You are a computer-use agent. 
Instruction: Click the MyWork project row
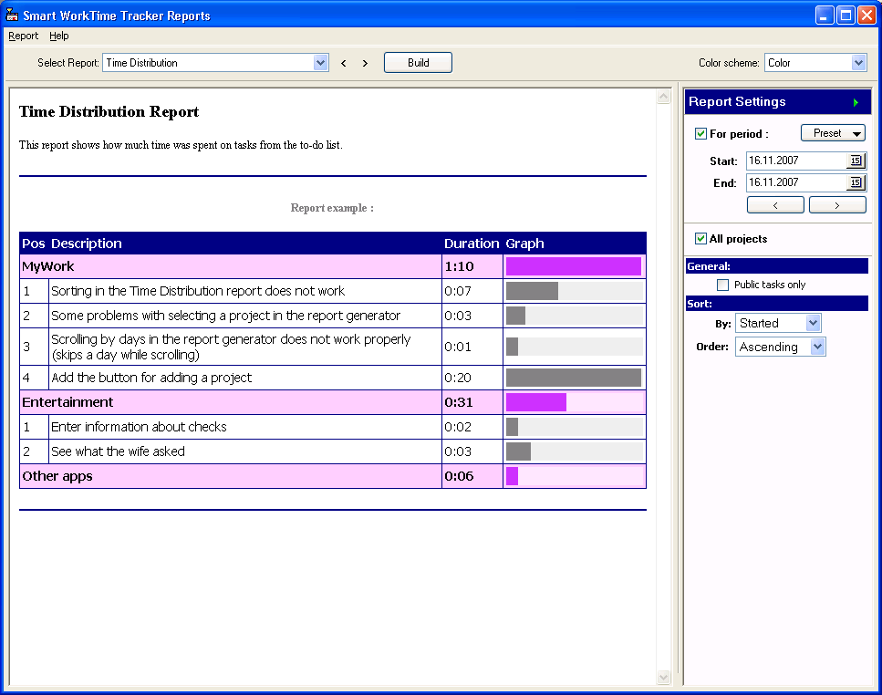(x=333, y=266)
